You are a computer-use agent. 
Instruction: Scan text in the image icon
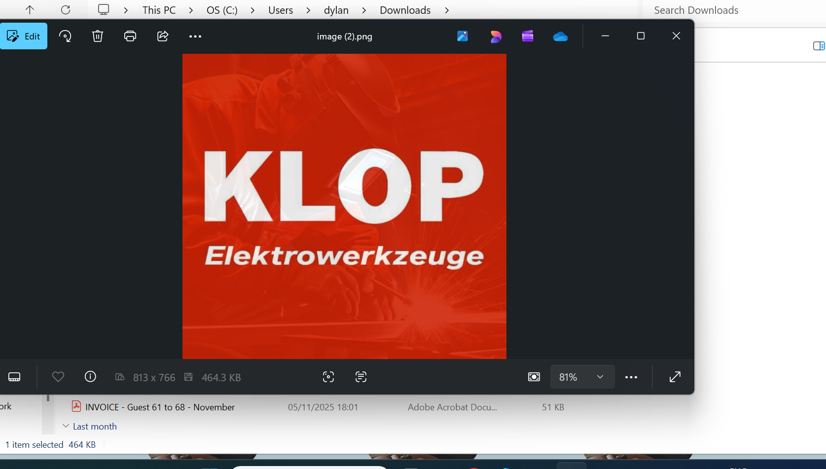point(361,377)
